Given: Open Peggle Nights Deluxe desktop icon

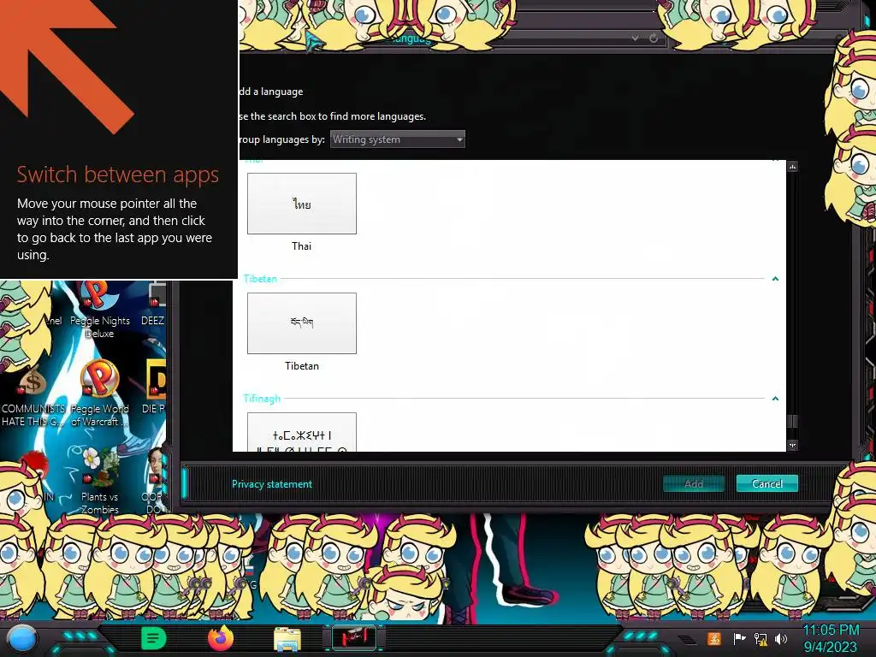Looking at the screenshot, I should (99, 310).
